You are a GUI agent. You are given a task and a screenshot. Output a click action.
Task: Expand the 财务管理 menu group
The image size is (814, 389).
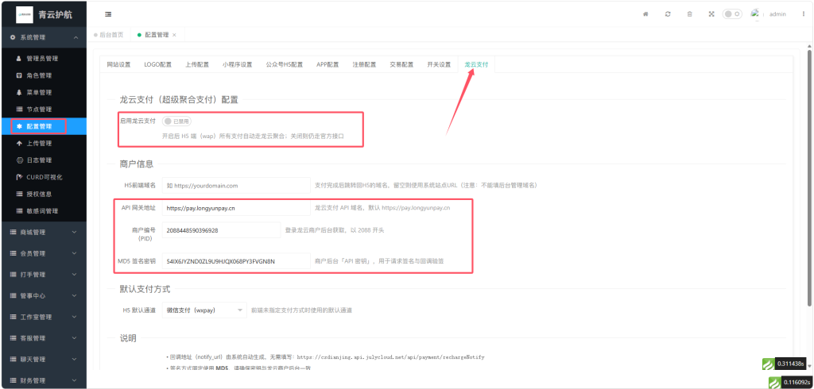pos(43,381)
